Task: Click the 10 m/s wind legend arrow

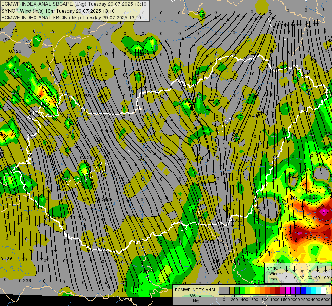Action: (294, 269)
